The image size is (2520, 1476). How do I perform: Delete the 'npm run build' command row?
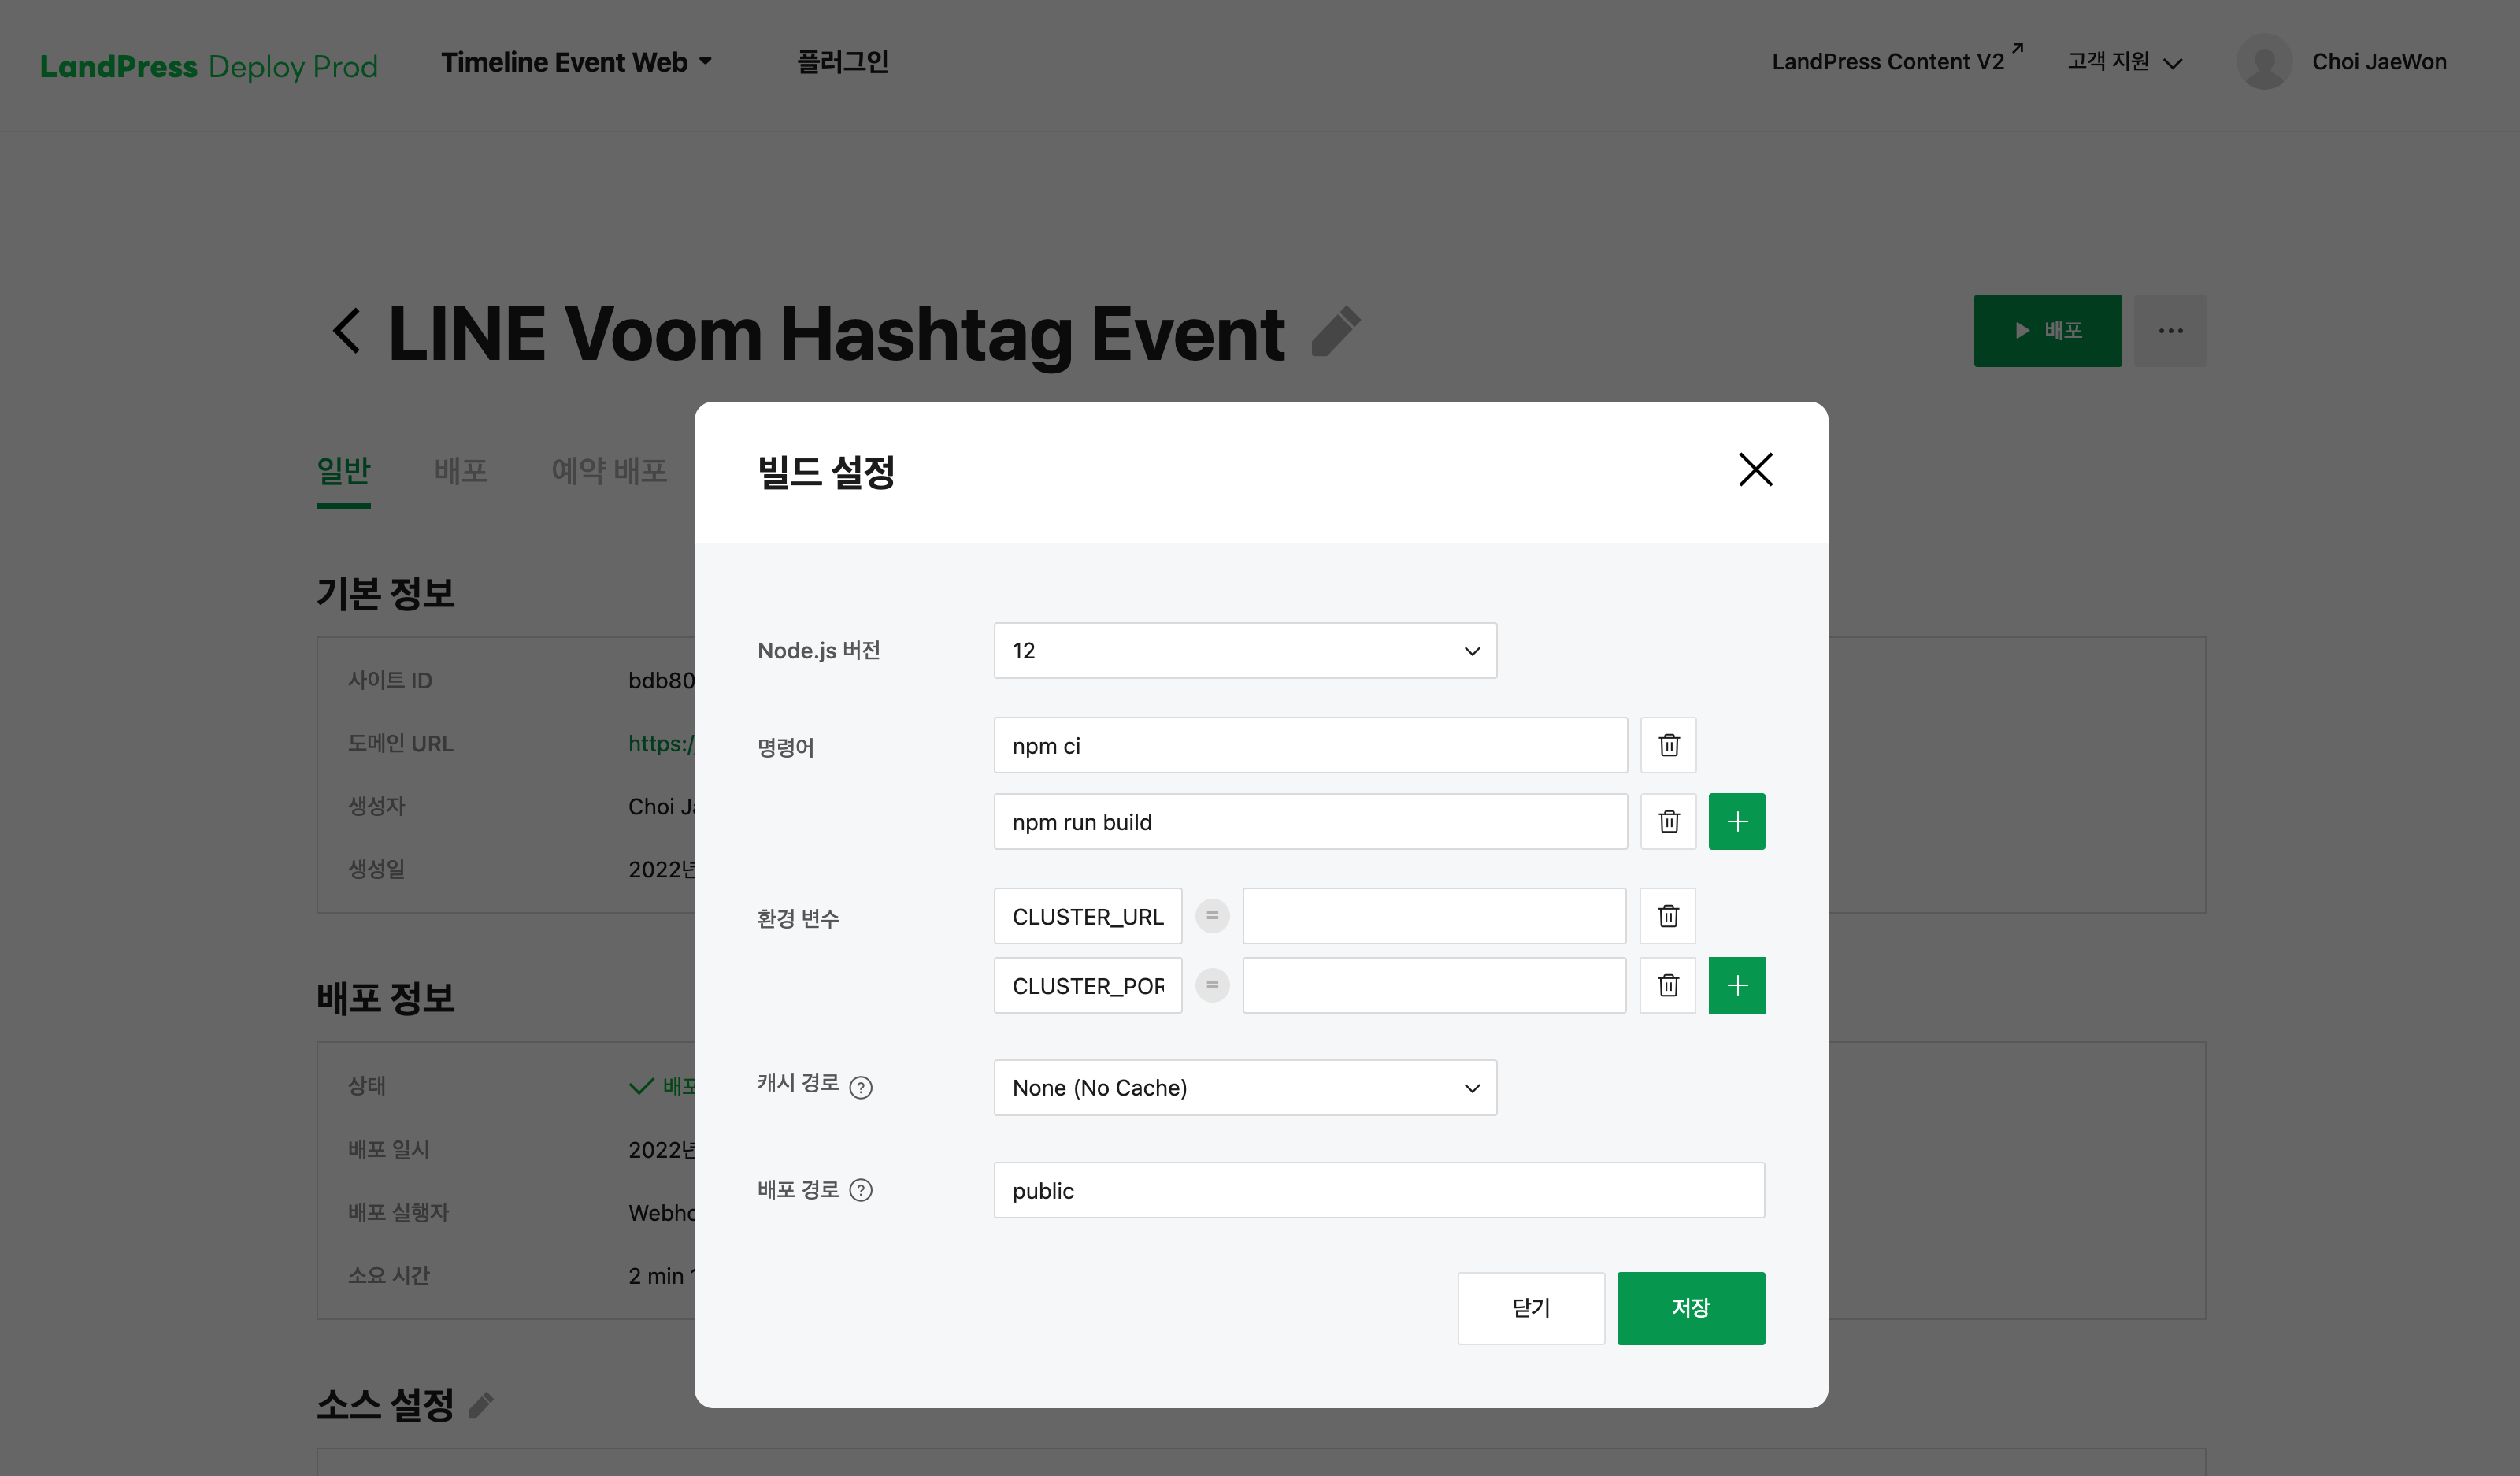1668,822
